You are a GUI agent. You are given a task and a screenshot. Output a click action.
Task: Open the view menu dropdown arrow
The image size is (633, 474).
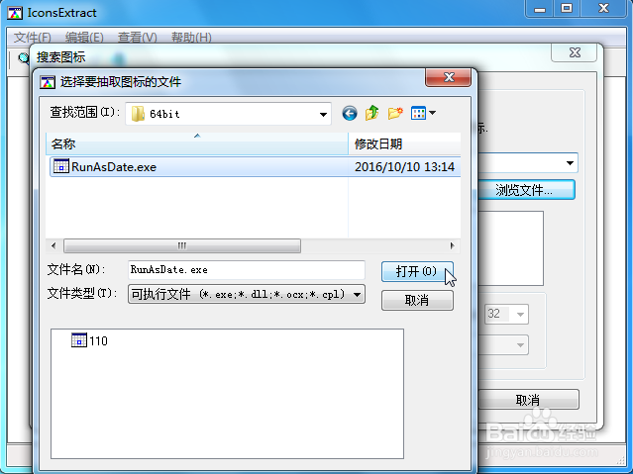tap(432, 113)
